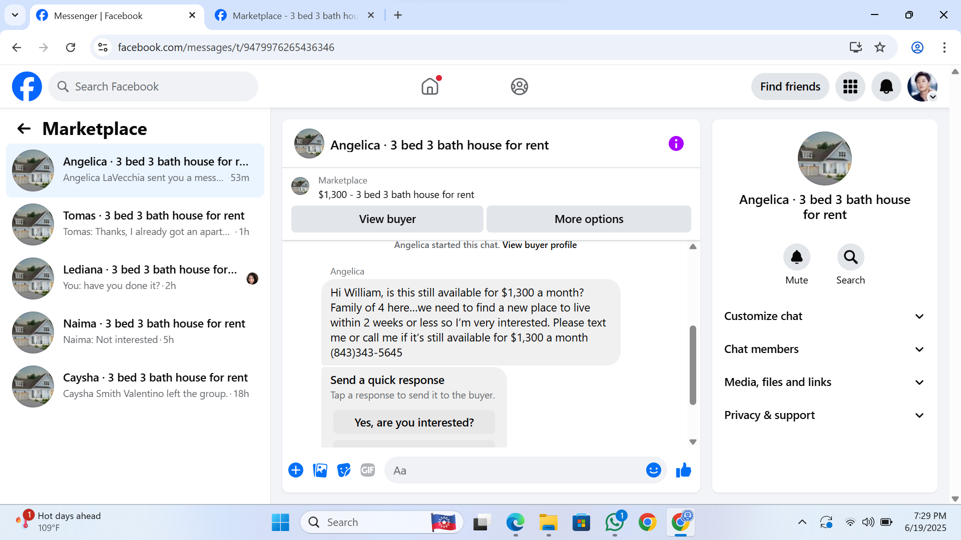
Task: View site information icon in address bar
Action: 103,47
